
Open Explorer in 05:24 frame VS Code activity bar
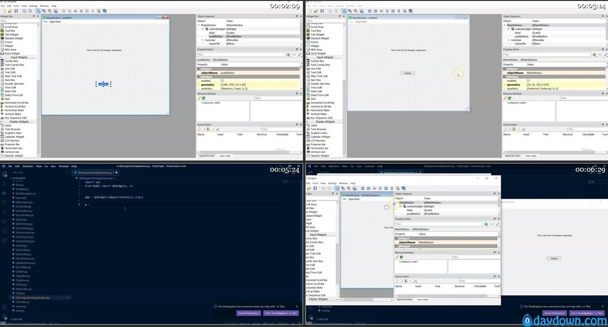(x=3, y=173)
